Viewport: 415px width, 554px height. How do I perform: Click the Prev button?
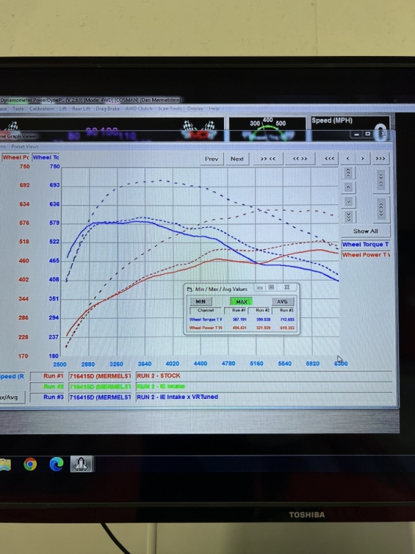point(212,159)
